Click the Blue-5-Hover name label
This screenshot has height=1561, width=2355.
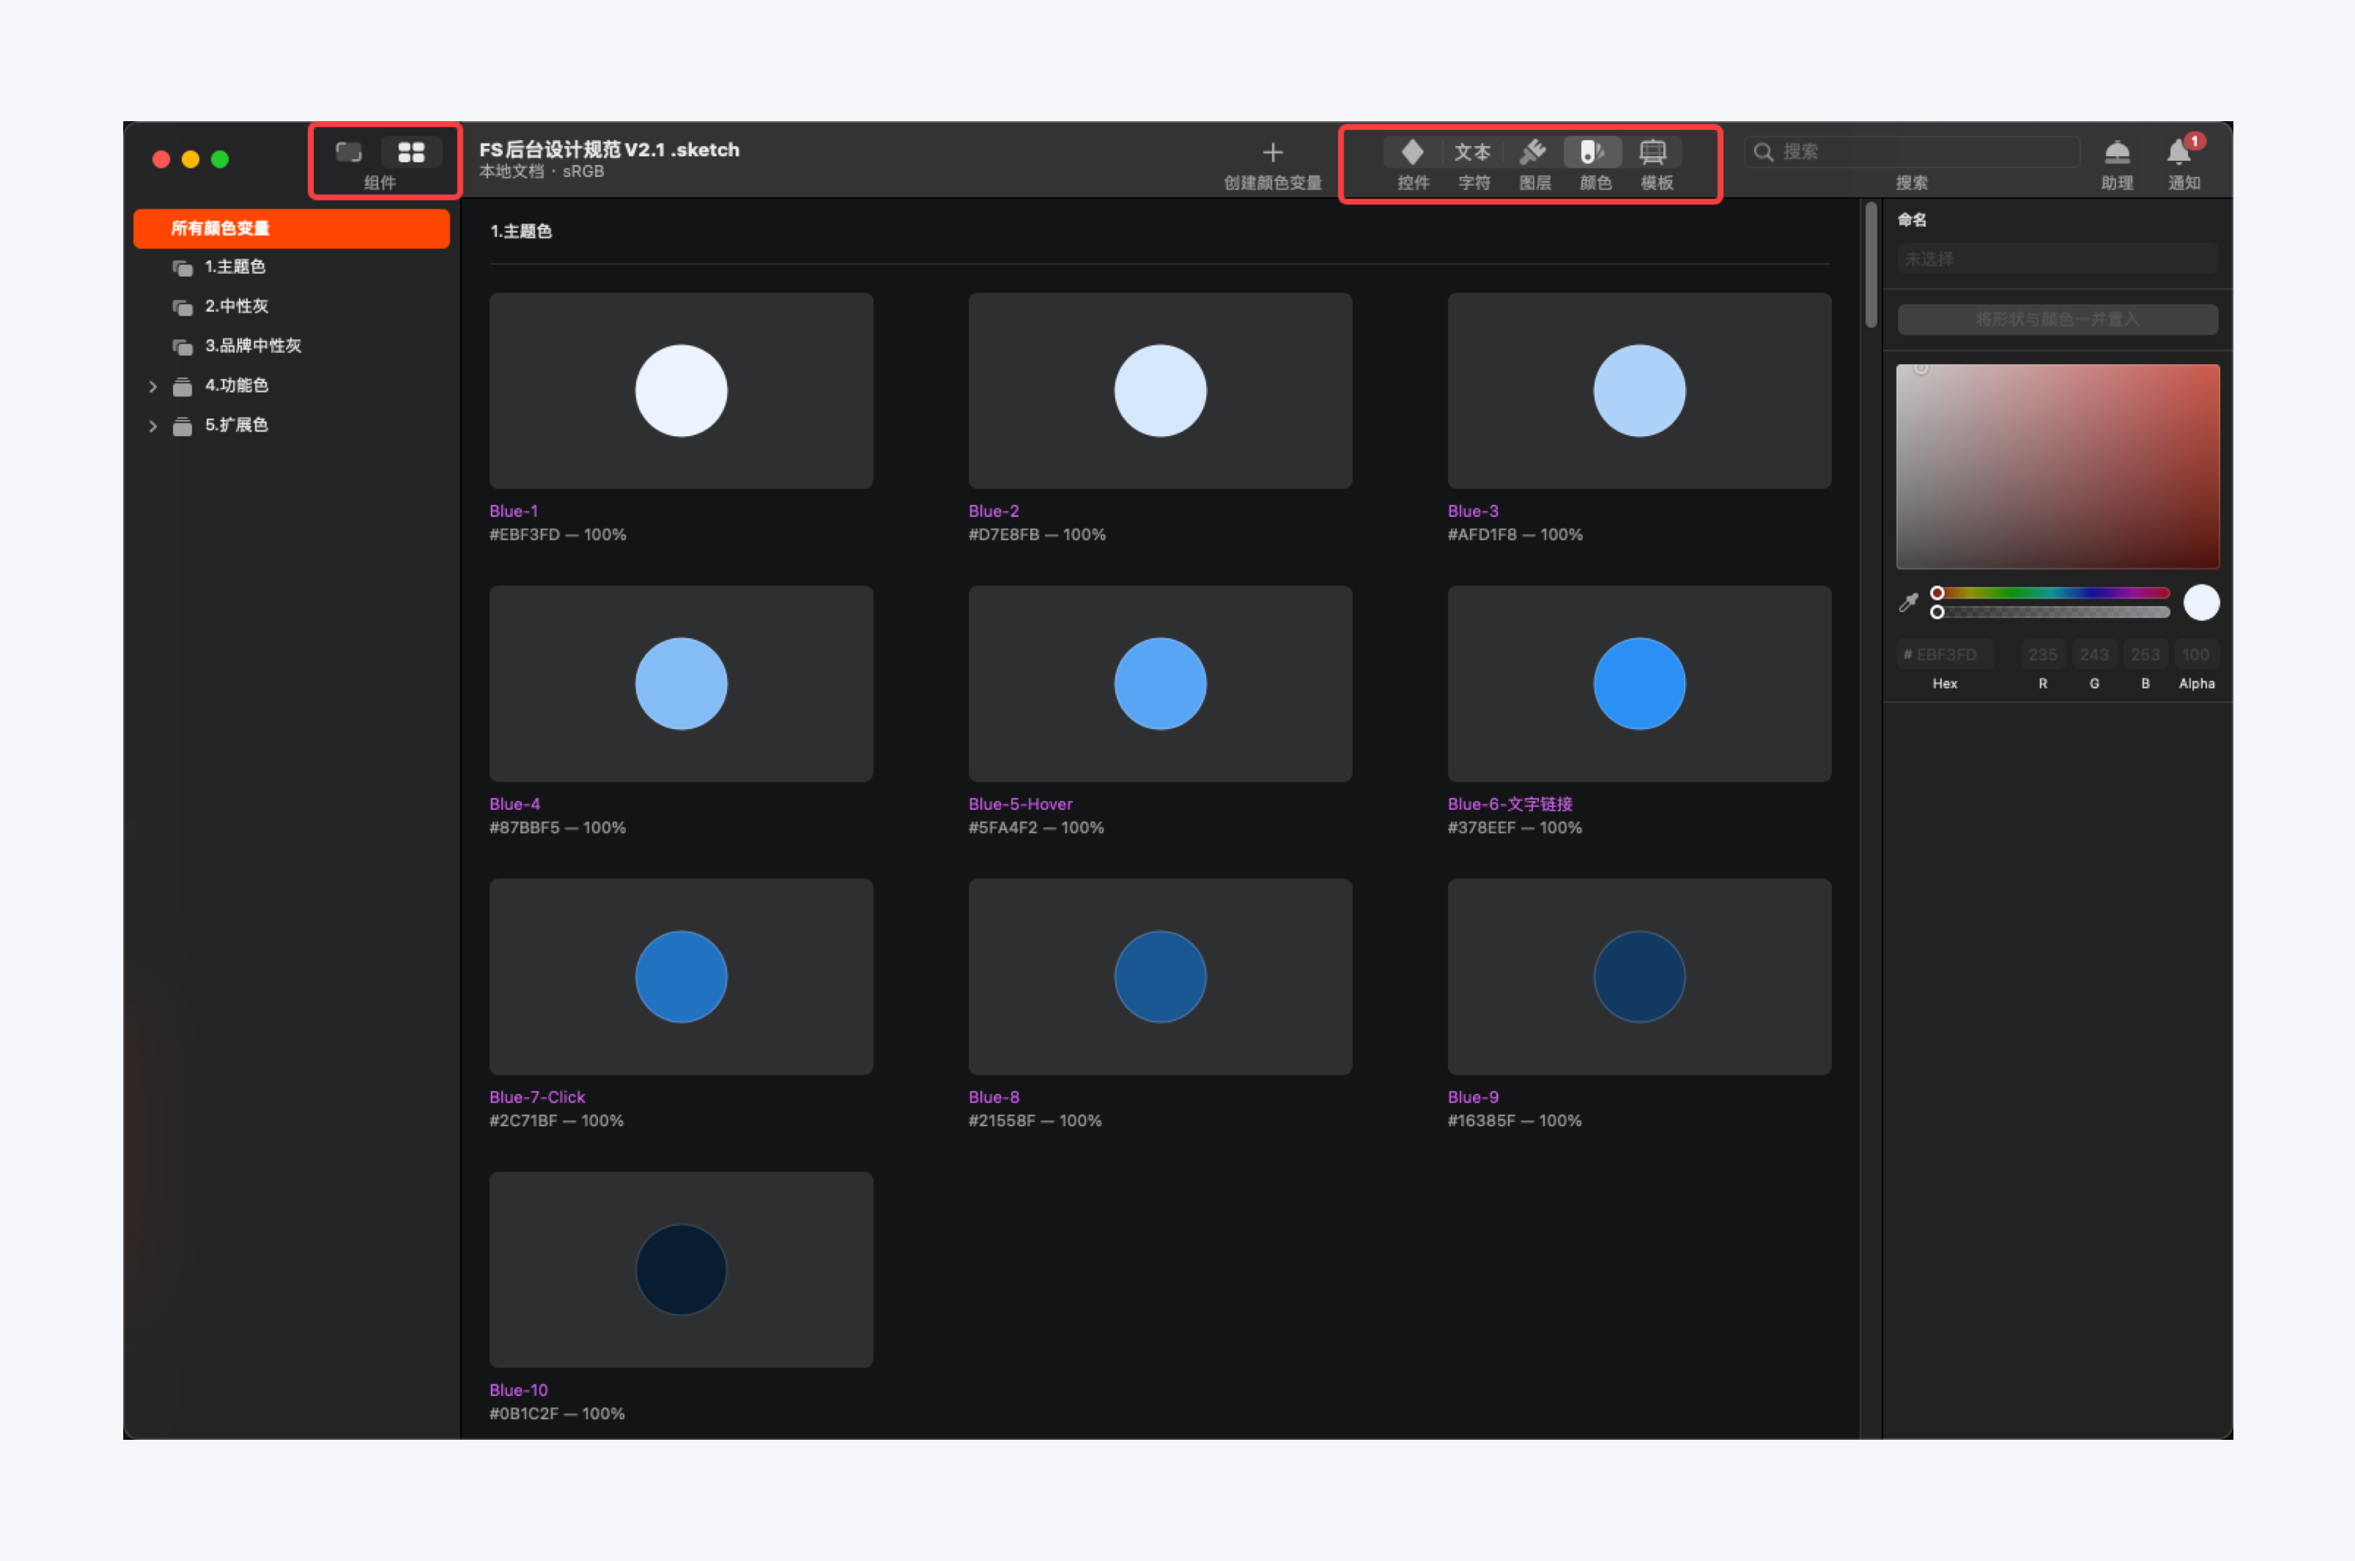pyautogui.click(x=1021, y=804)
